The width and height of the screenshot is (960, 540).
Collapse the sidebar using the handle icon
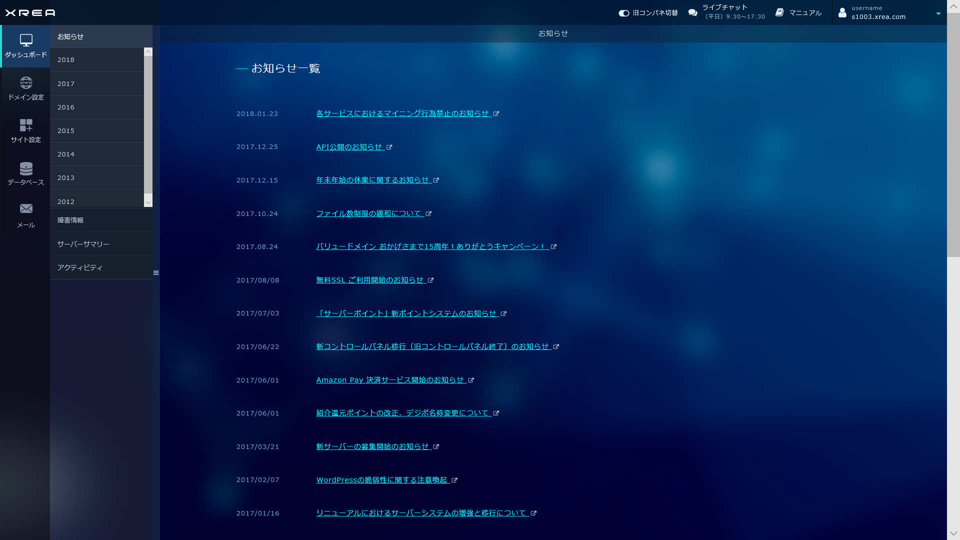(156, 273)
